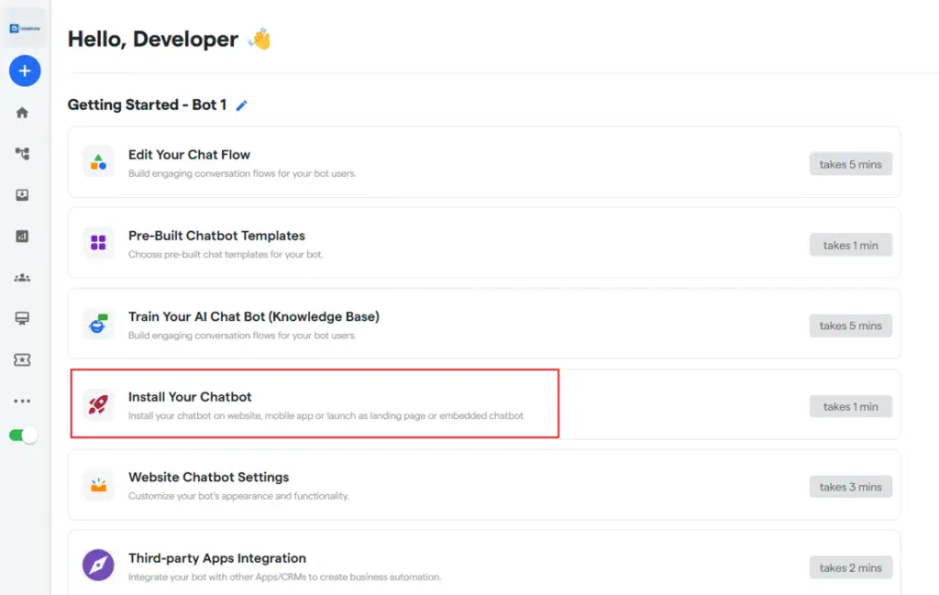
Task: Click the knowledge base icon for AI training
Action: click(98, 324)
